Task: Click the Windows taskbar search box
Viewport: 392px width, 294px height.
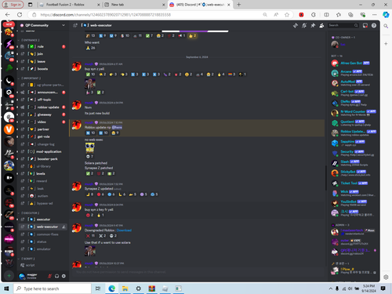Action: coord(53,289)
